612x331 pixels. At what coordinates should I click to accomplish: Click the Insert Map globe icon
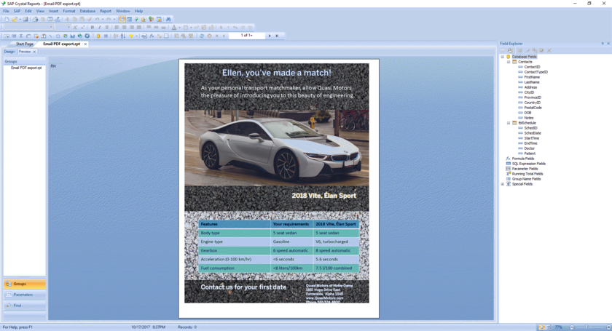tap(79, 36)
